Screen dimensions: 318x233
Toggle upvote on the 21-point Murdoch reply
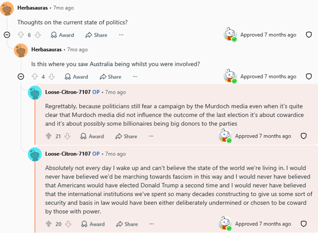tap(49, 136)
